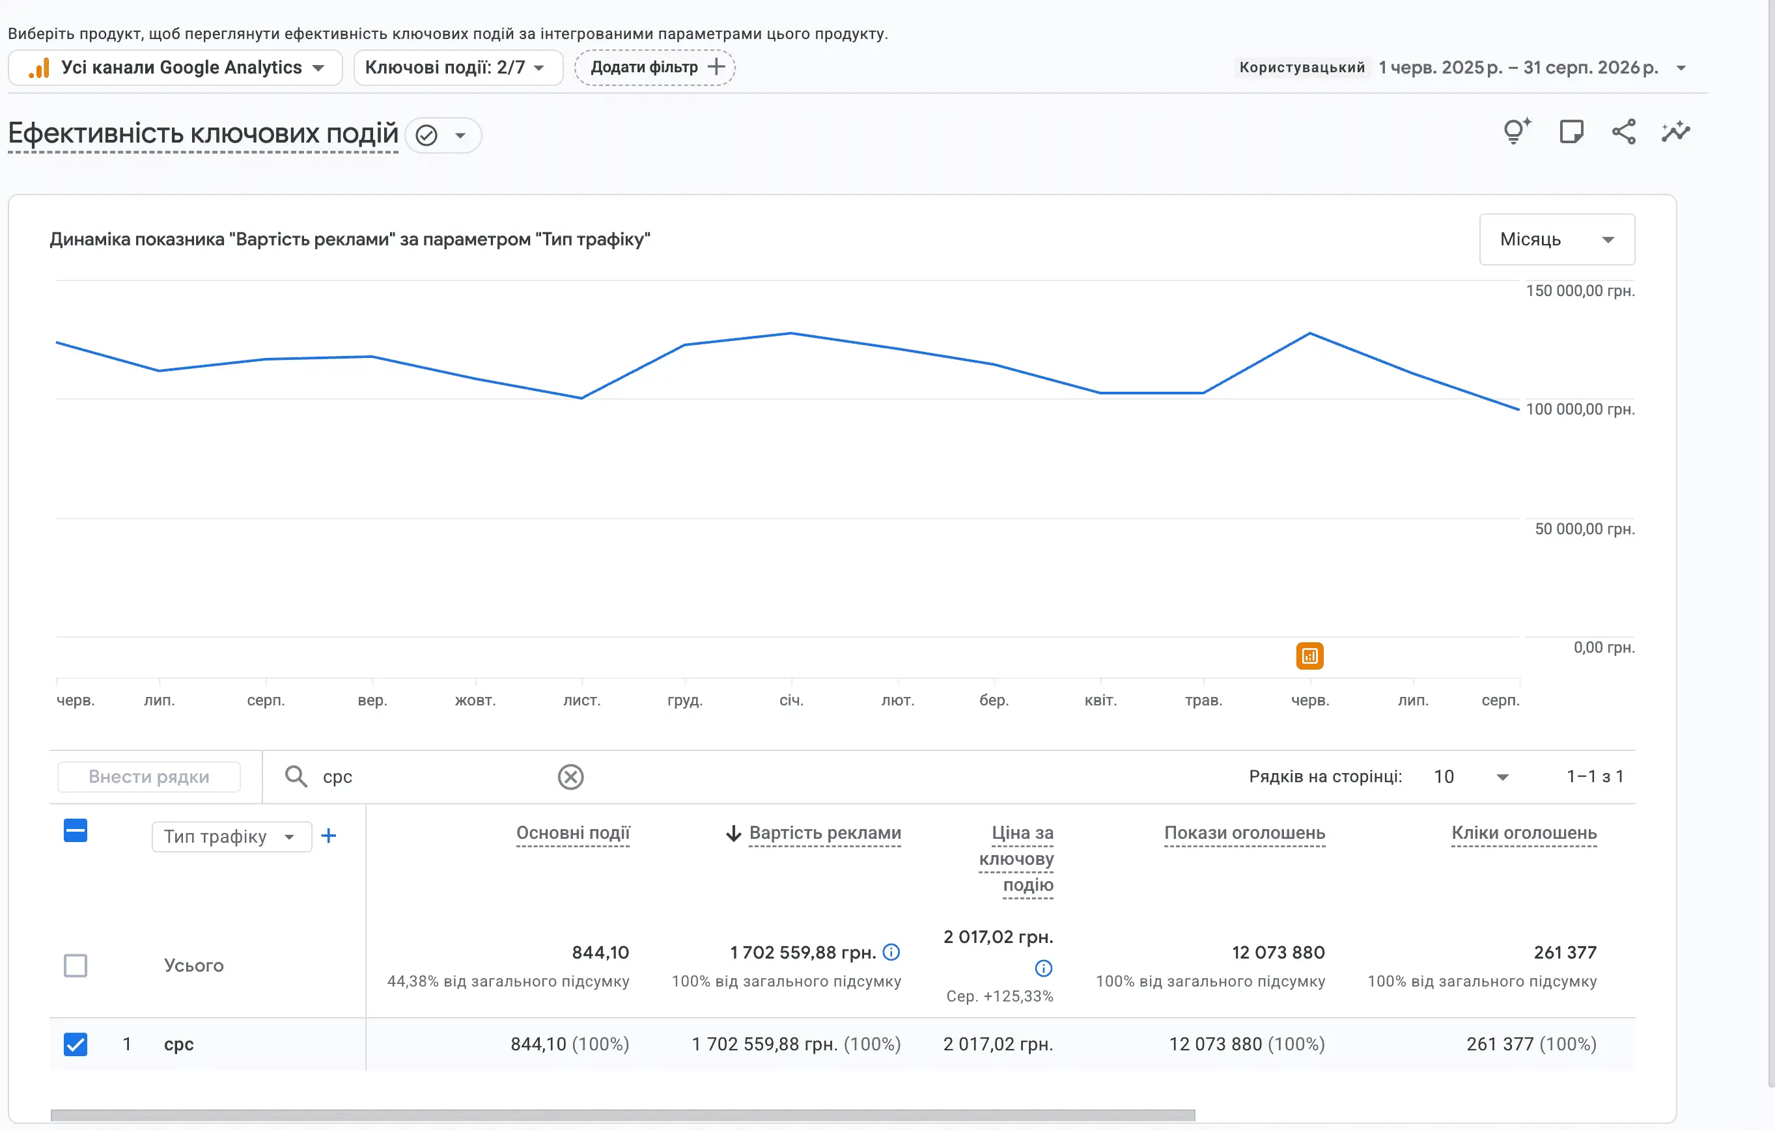Click plus icon in Додати фільтр

pos(716,67)
